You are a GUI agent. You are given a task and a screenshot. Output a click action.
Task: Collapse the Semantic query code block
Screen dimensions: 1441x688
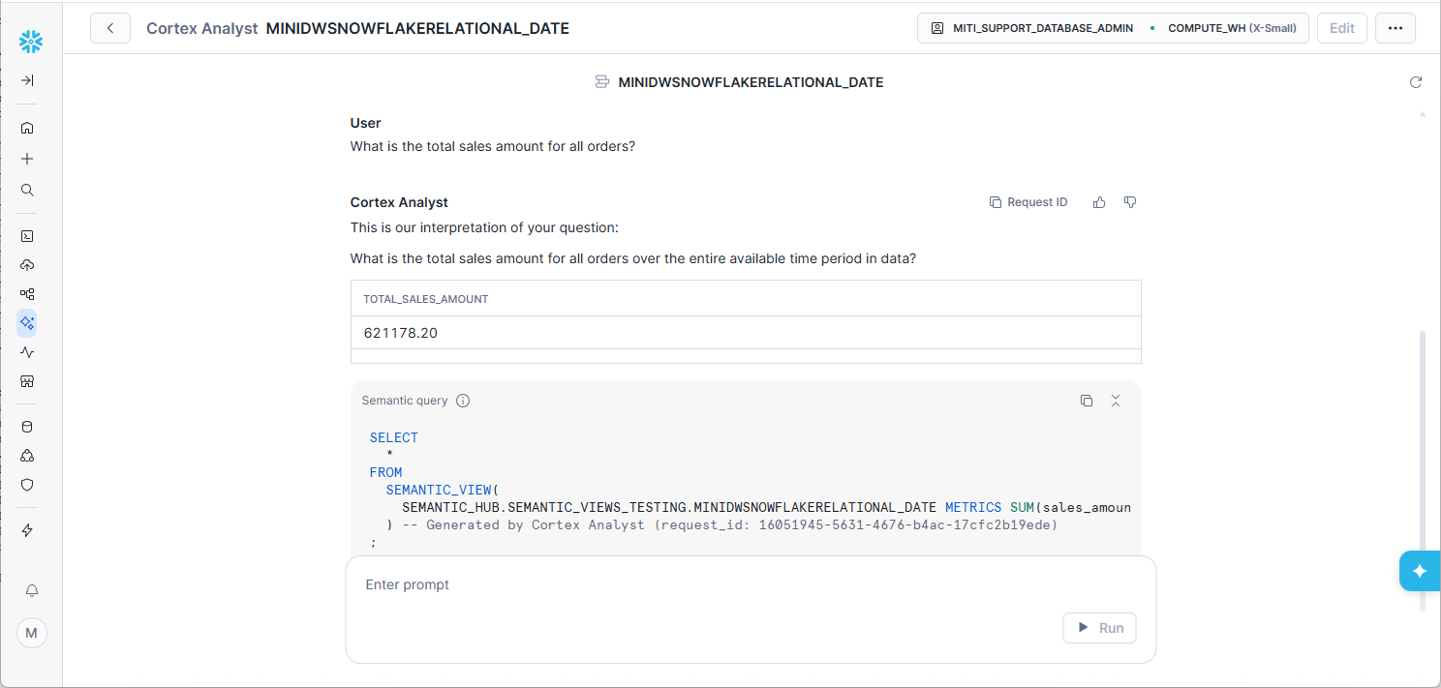(1116, 401)
